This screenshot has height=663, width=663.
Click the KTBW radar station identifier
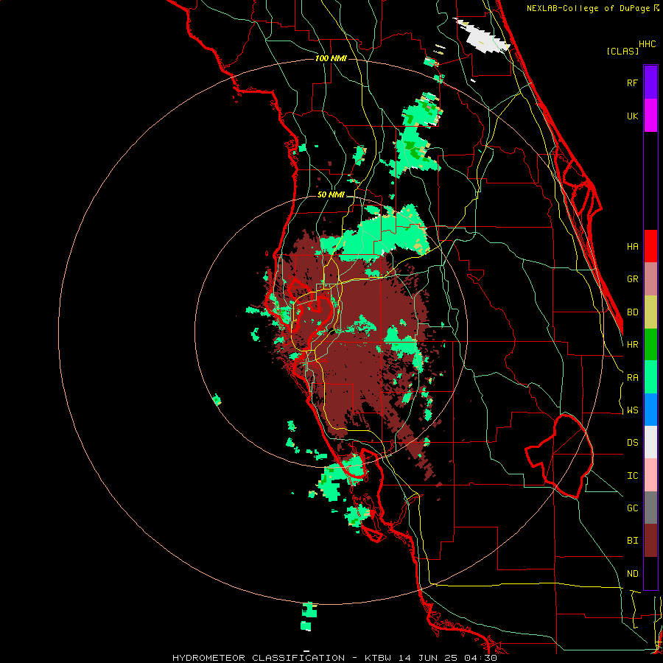378,658
